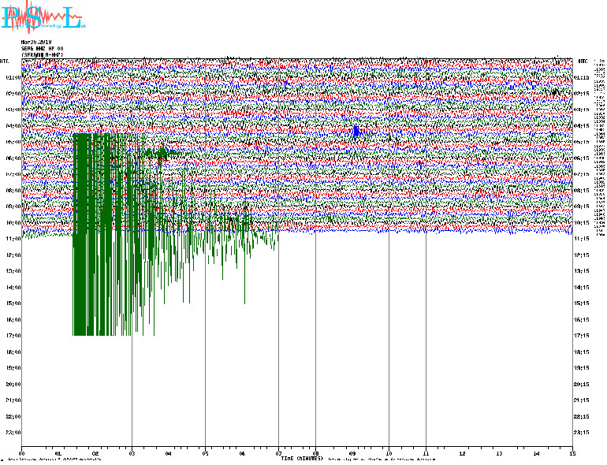Click the Mar 30, 2019 date label
Image resolution: width=607 pixels, height=465 pixels.
pyautogui.click(x=36, y=42)
